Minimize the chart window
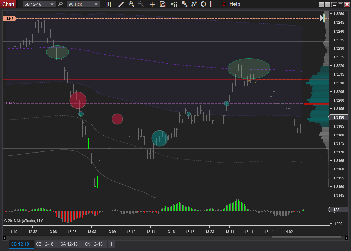This screenshot has height=251, width=351. click(x=334, y=4)
